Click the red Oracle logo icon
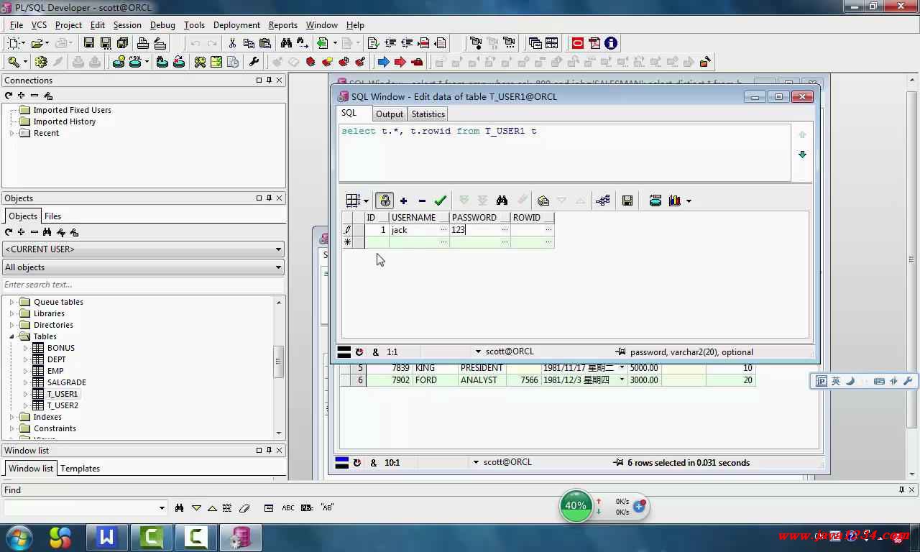Screen dimensions: 920x552 point(577,43)
